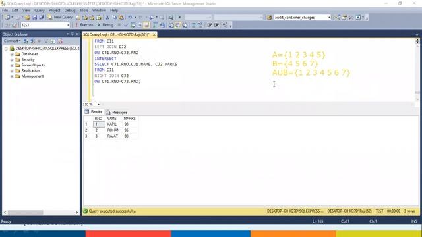Click the INTERSECT keyword in the query
The width and height of the screenshot is (422, 237).
click(105, 59)
